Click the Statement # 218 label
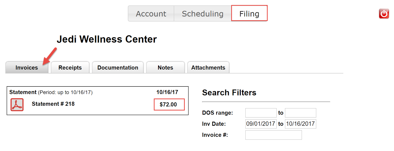Screen dimensions: 394x151 [53, 104]
